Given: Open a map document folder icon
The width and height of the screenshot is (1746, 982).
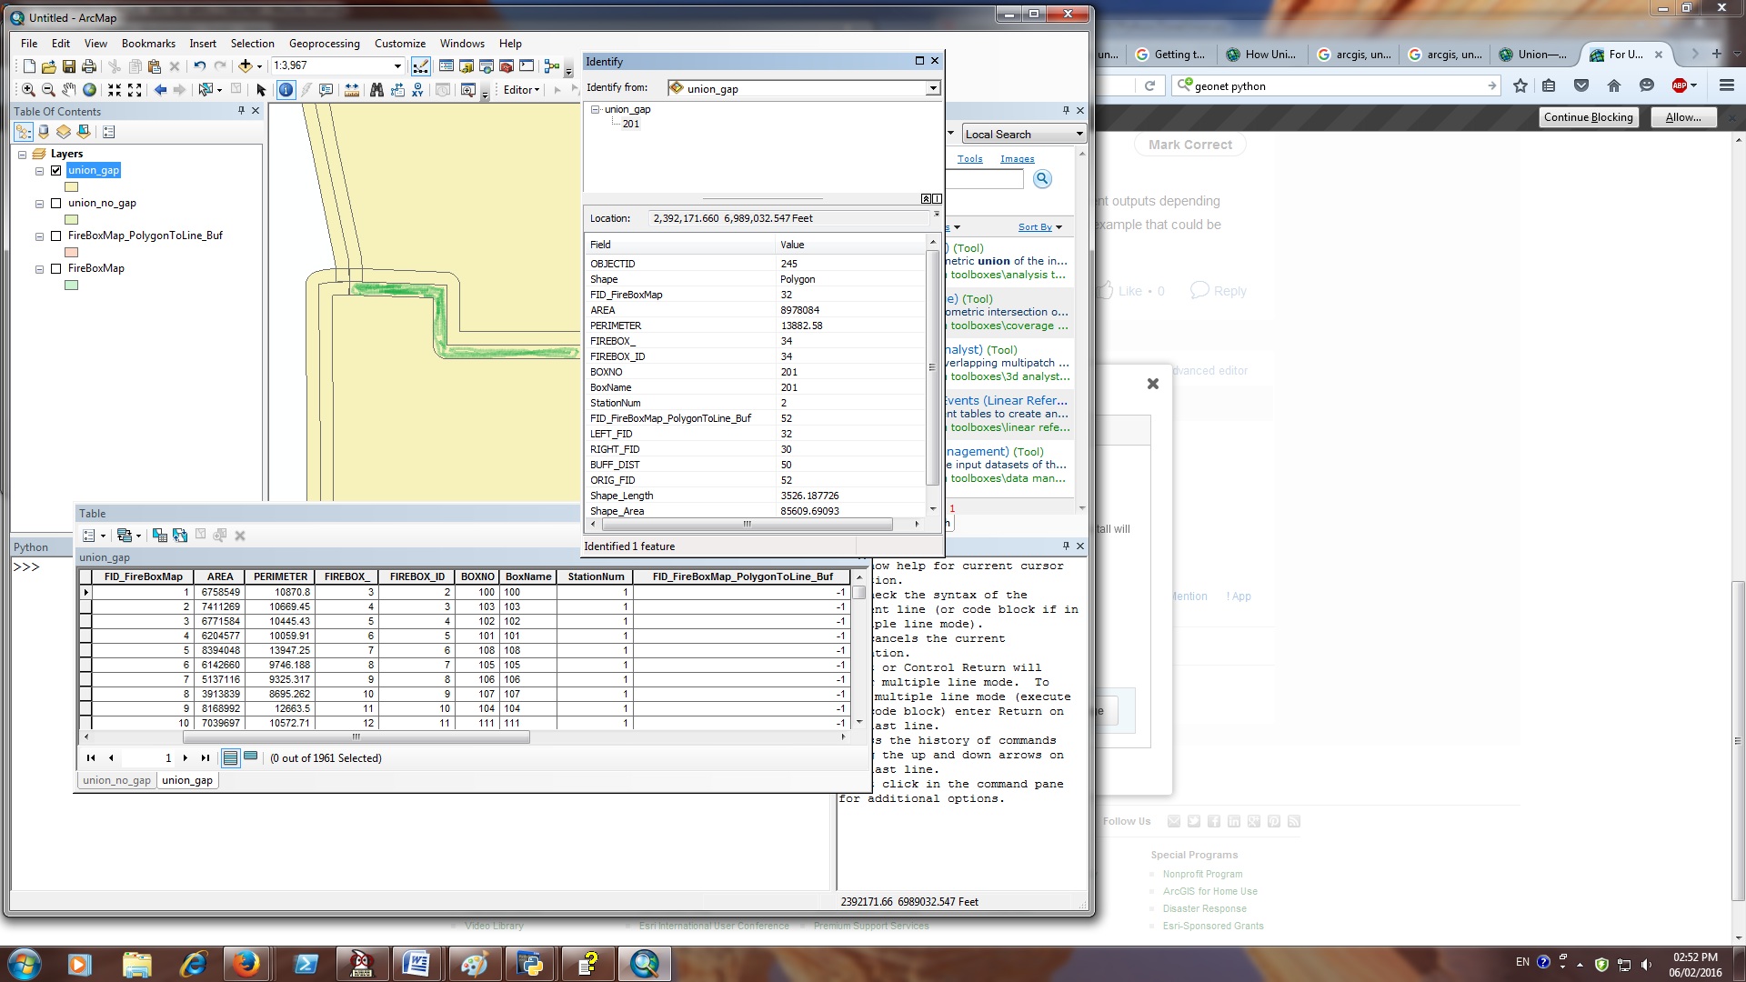Looking at the screenshot, I should tap(49, 66).
